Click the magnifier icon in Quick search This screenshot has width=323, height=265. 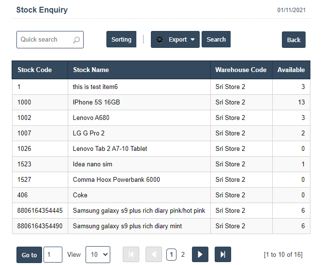click(76, 40)
